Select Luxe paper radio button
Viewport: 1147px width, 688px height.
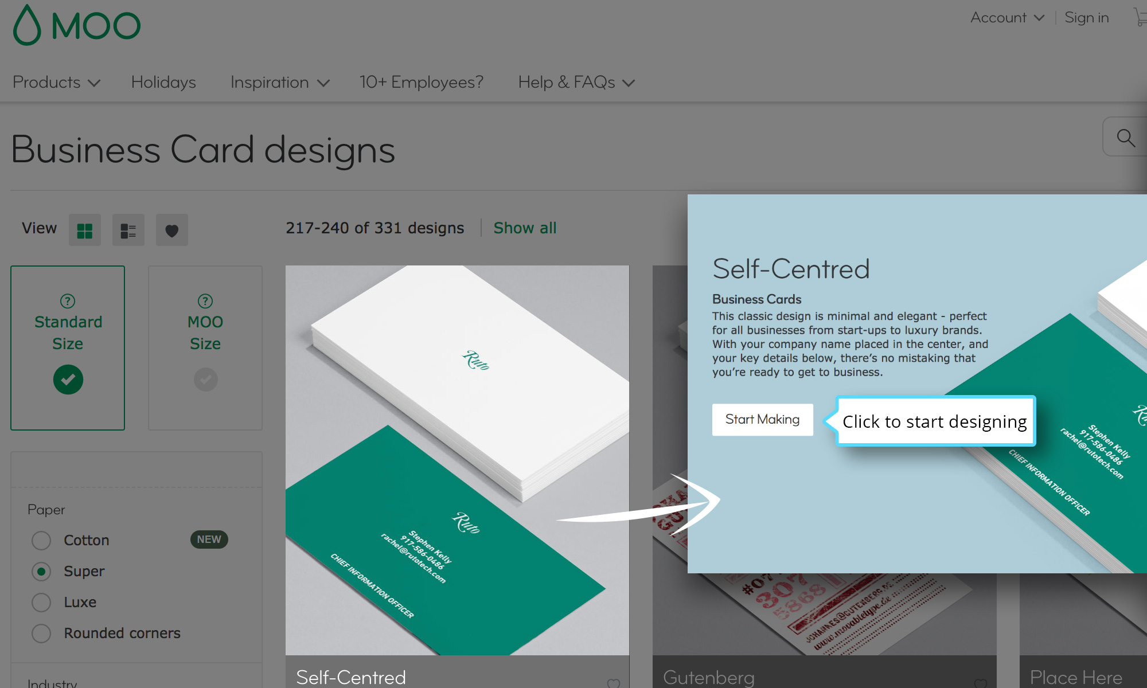[41, 602]
